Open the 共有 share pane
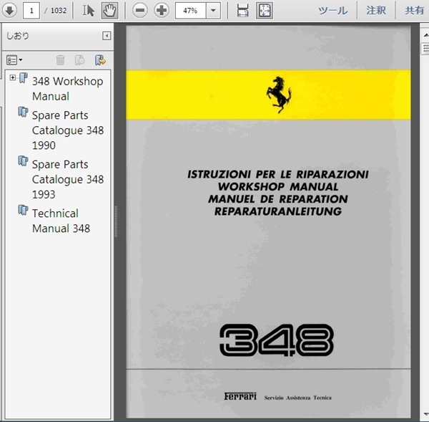The height and width of the screenshot is (422, 429). [x=415, y=11]
